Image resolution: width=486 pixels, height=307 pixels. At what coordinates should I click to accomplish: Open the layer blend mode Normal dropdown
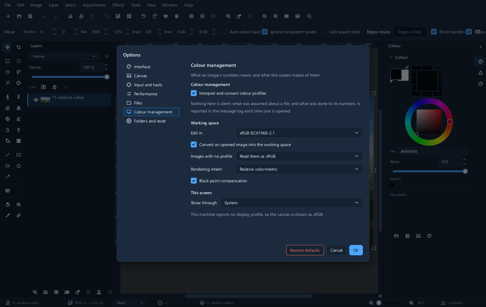(x=64, y=56)
